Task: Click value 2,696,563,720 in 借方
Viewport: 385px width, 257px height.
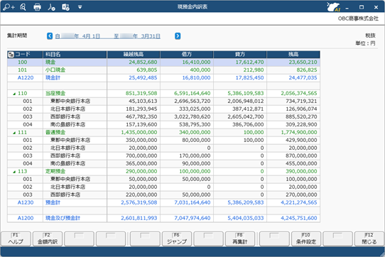Action: (192, 101)
